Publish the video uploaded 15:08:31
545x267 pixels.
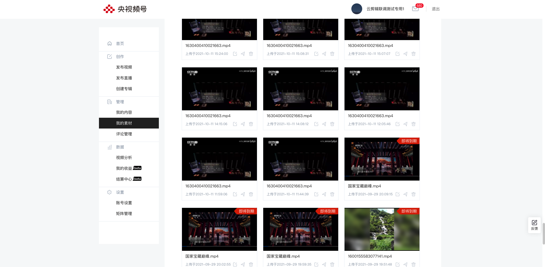tap(324, 54)
